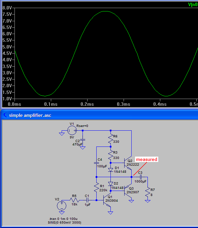The width and height of the screenshot is (198, 228).
Task: Click the C3 1000µF capacitor symbol
Action: 141,177
